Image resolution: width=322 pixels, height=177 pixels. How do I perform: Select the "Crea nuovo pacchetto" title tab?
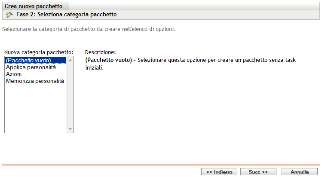coord(34,6)
